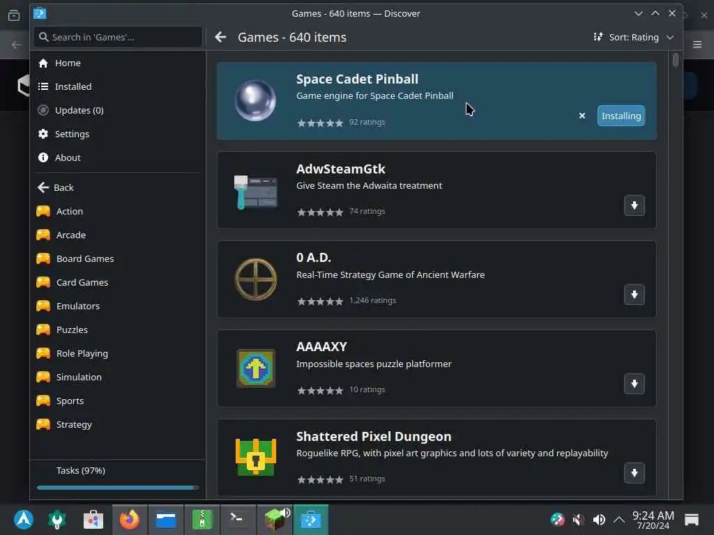714x535 pixels.
Task: Open the Minecraft block taskbar icon
Action: [275, 520]
